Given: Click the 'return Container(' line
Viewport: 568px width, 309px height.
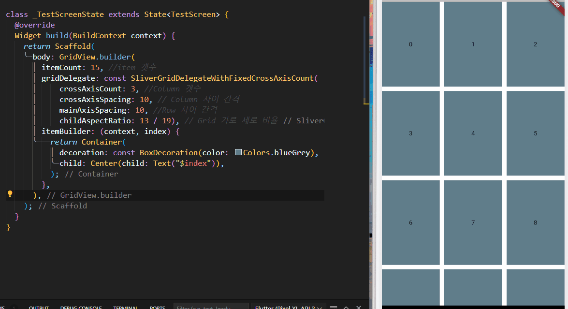Looking at the screenshot, I should coord(88,142).
